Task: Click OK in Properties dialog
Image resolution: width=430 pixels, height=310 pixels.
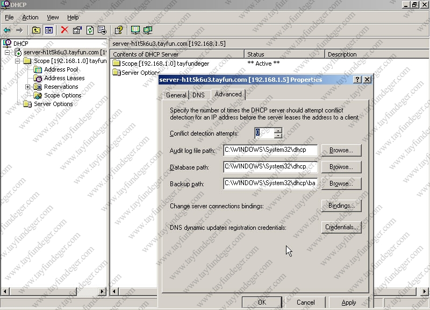Action: point(262,302)
